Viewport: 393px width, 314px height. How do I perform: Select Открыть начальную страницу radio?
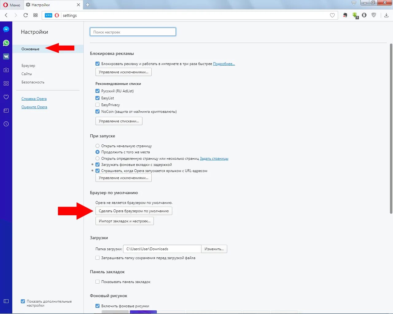(x=97, y=146)
